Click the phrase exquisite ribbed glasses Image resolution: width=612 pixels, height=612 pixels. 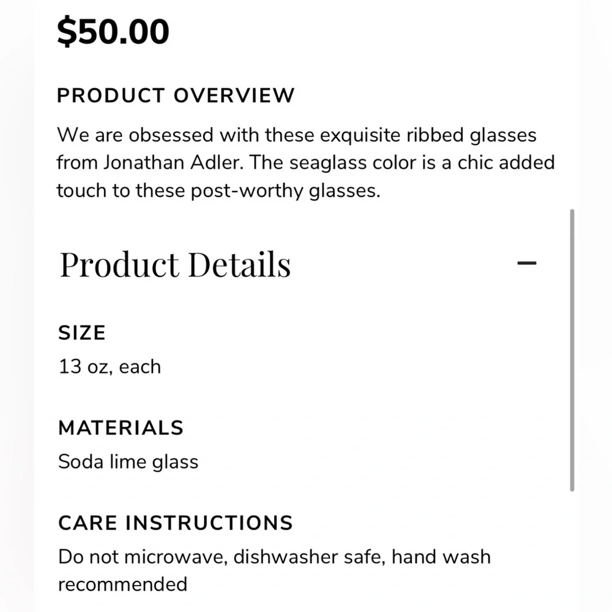428,135
